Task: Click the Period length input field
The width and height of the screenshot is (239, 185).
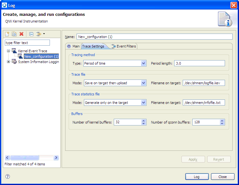Action: (199, 63)
